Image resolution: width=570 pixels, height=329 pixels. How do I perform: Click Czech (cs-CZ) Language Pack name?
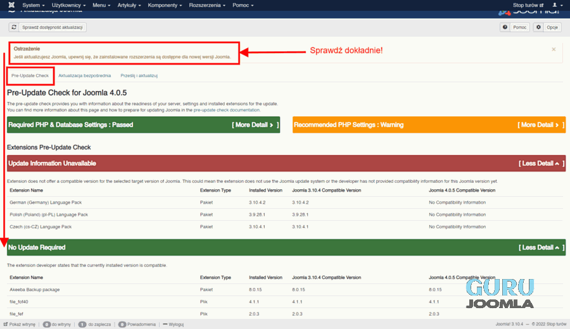[x=41, y=227]
